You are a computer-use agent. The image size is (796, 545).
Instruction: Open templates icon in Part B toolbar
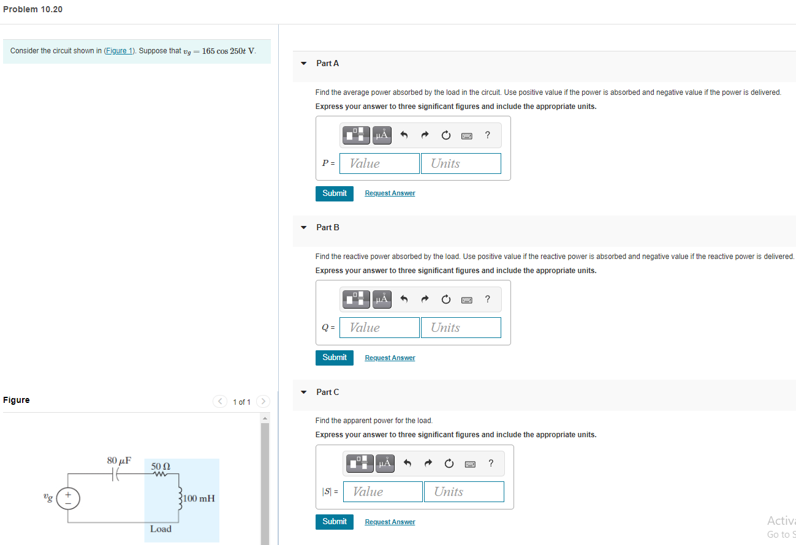[x=355, y=299]
